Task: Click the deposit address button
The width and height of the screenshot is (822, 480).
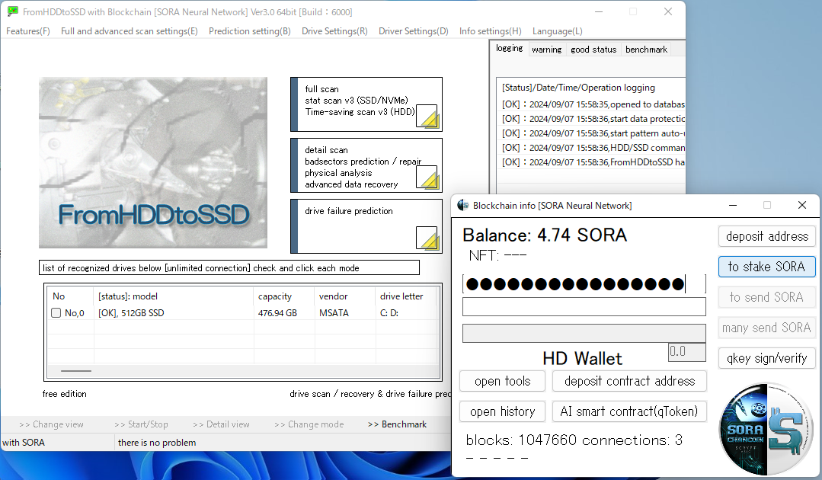Action: (767, 236)
